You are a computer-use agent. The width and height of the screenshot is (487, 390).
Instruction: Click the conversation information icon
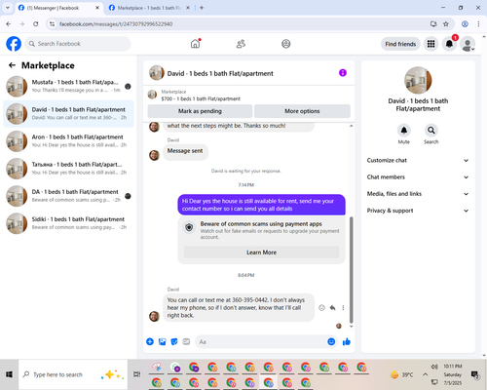(343, 73)
